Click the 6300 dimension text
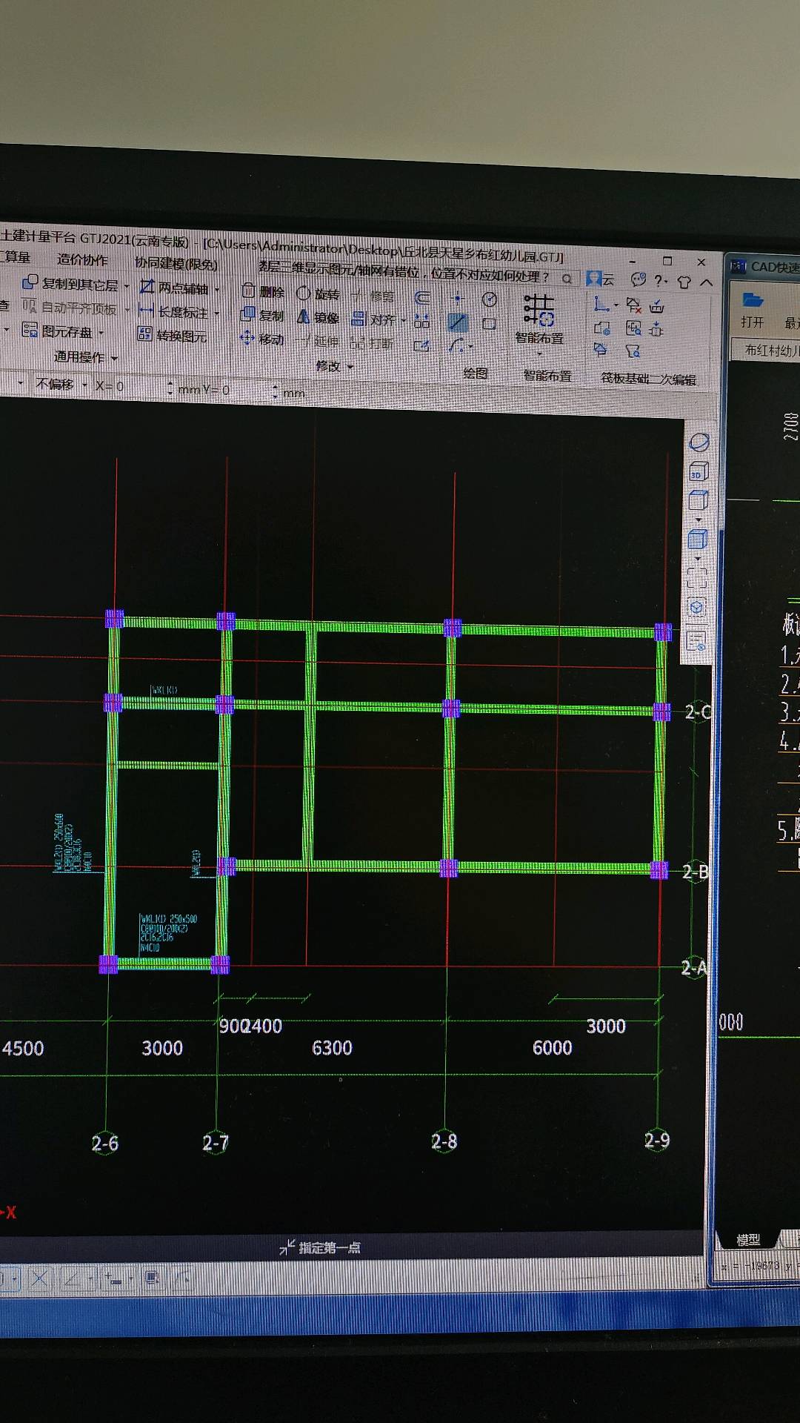800x1423 pixels. point(332,1047)
